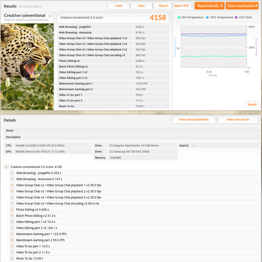This screenshot has width=262, height=262.
Task: Expand Music To Go 13.09 s
Action: [12, 258]
